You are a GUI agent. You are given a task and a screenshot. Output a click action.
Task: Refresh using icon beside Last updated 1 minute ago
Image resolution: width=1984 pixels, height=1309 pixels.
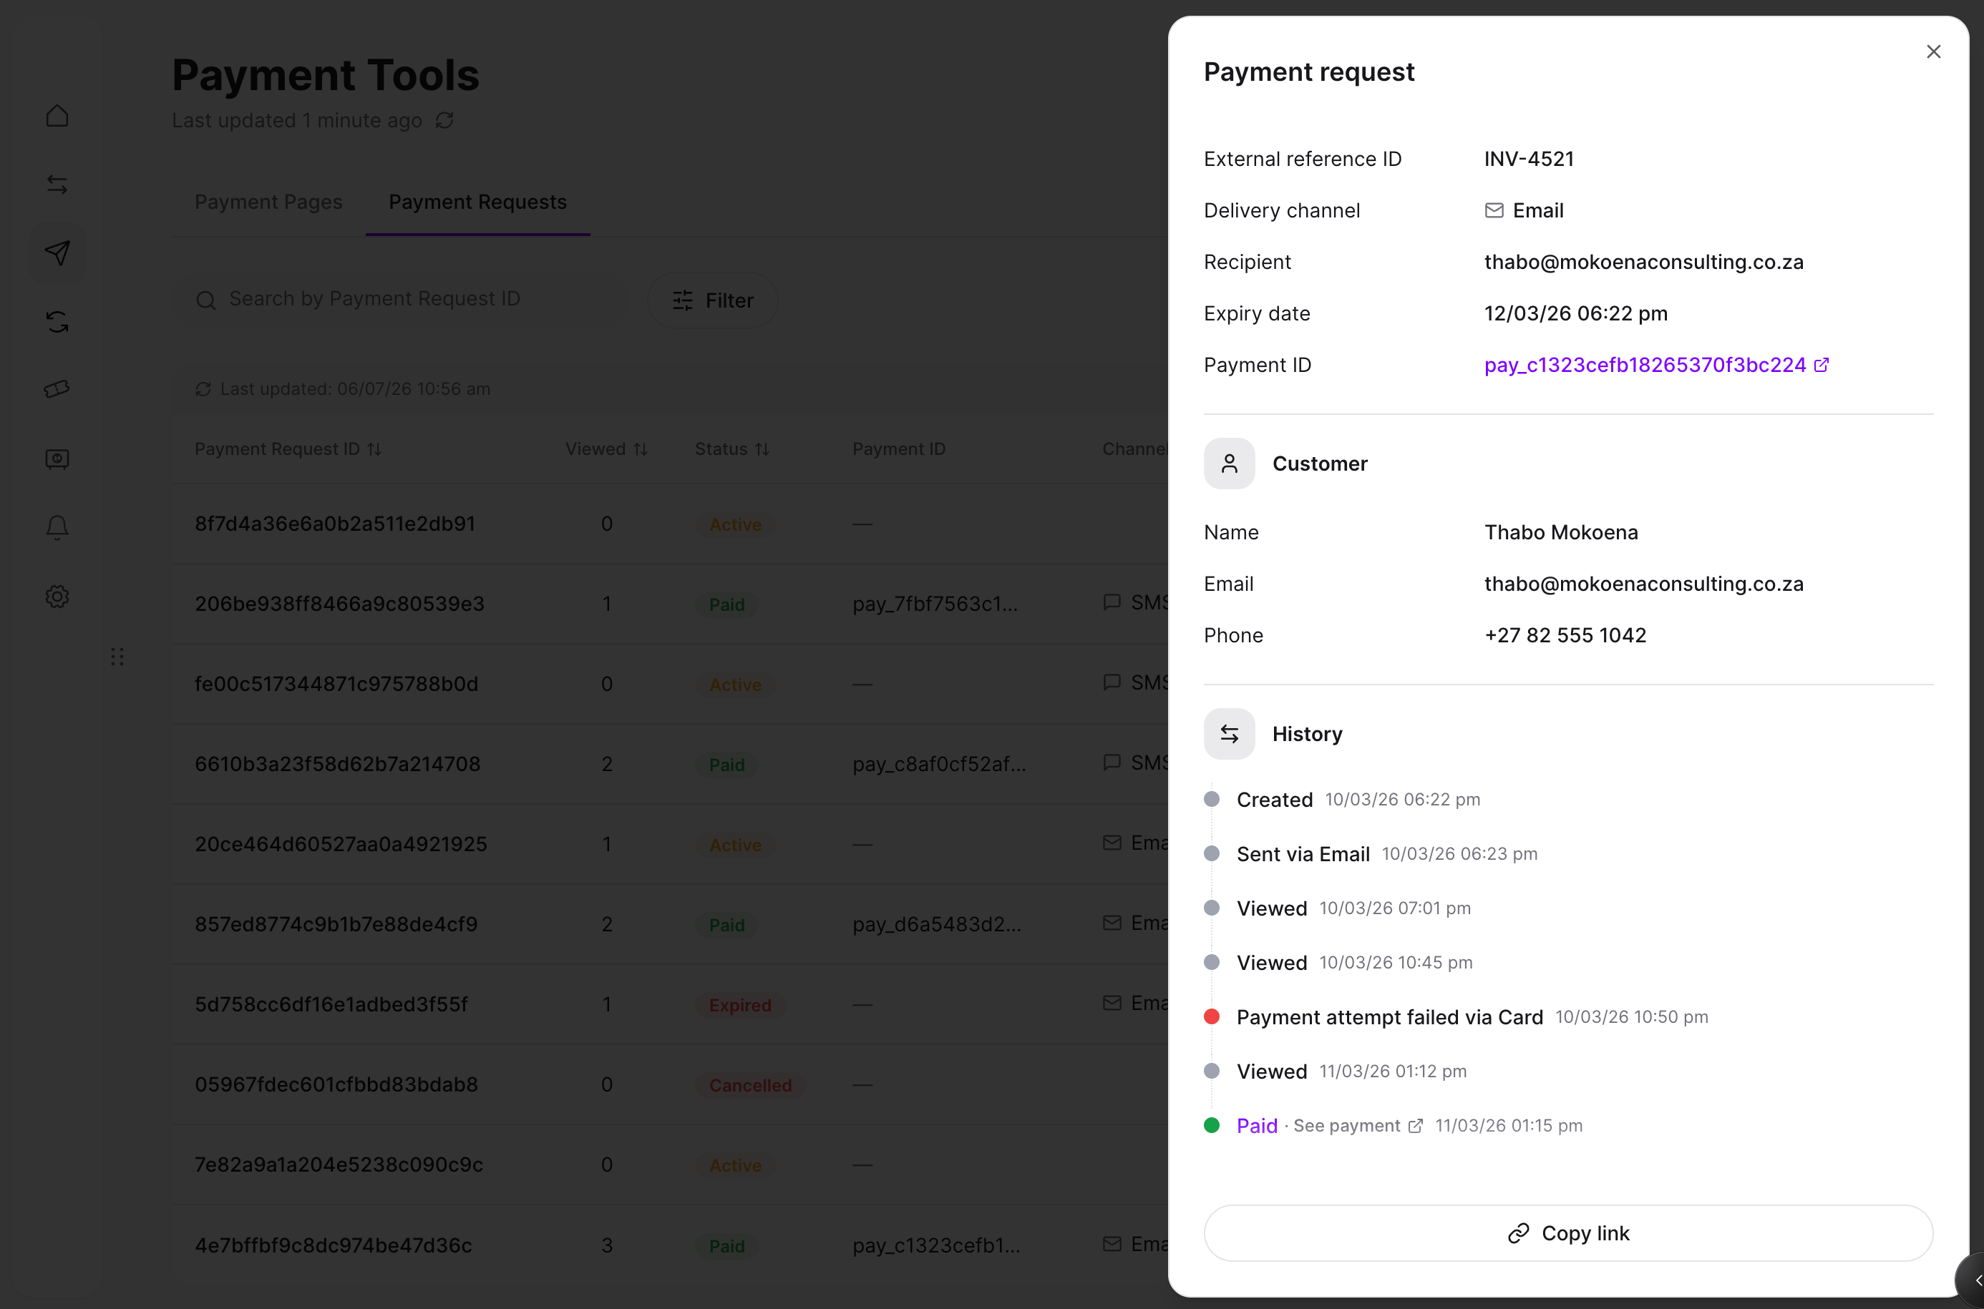pyautogui.click(x=444, y=120)
